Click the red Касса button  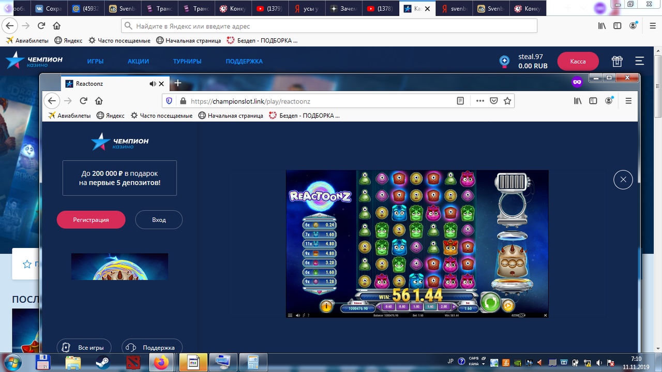[578, 61]
